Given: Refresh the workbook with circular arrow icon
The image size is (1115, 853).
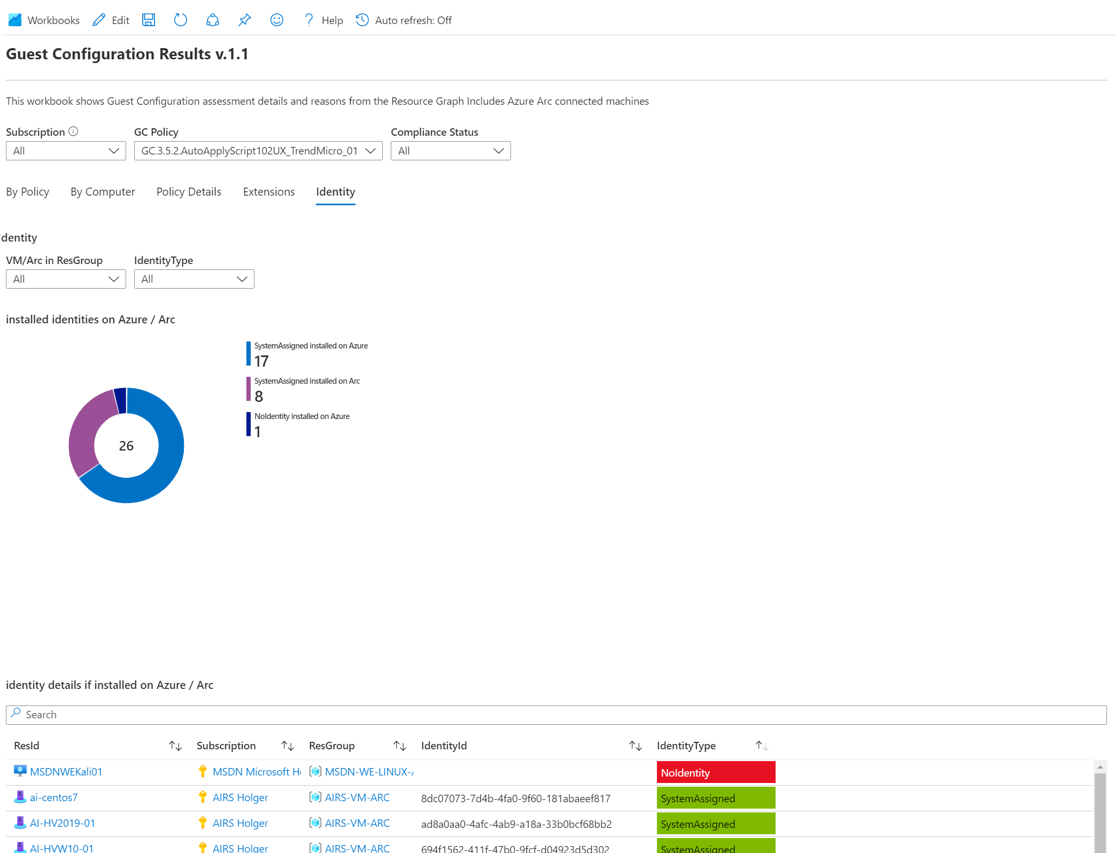Looking at the screenshot, I should point(181,20).
